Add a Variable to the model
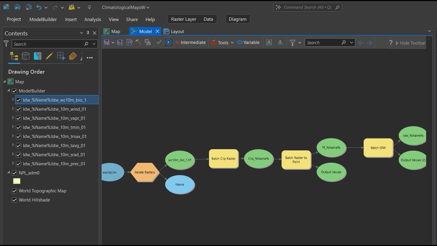437x246 pixels. 248,42
